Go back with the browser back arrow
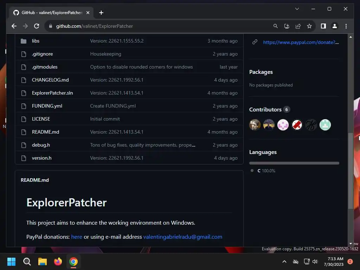The image size is (360, 270). (x=14, y=26)
